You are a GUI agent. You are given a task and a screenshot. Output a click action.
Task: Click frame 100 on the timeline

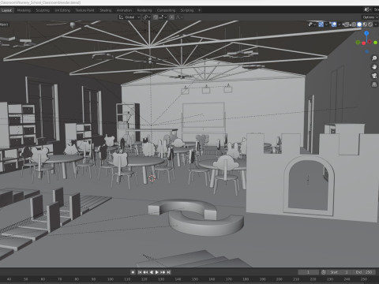click(x=111, y=279)
